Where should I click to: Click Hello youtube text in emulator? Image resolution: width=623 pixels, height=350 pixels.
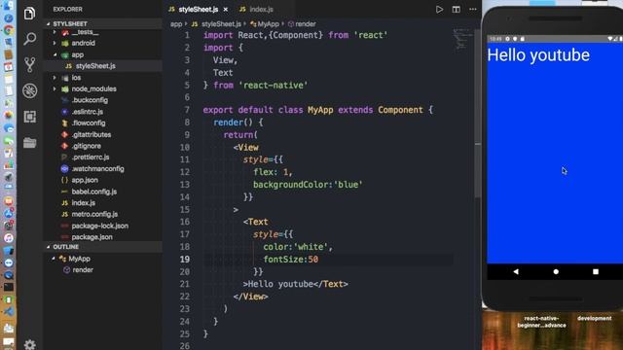[538, 55]
